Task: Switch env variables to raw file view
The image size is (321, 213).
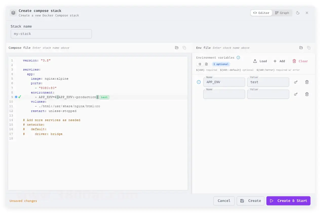Action: [x=206, y=64]
